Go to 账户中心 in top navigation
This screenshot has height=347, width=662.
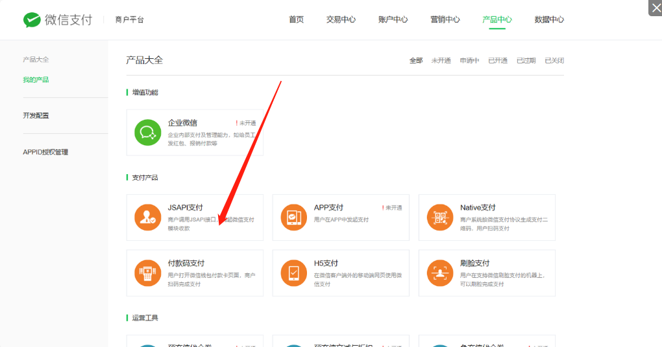click(393, 19)
